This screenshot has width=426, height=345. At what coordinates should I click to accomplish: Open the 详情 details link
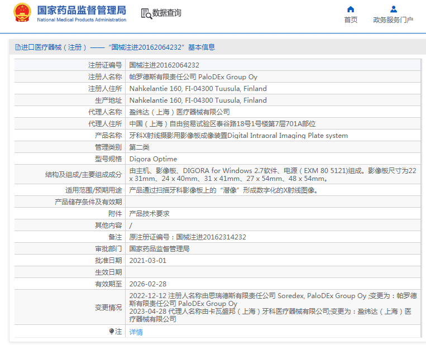[136, 332]
